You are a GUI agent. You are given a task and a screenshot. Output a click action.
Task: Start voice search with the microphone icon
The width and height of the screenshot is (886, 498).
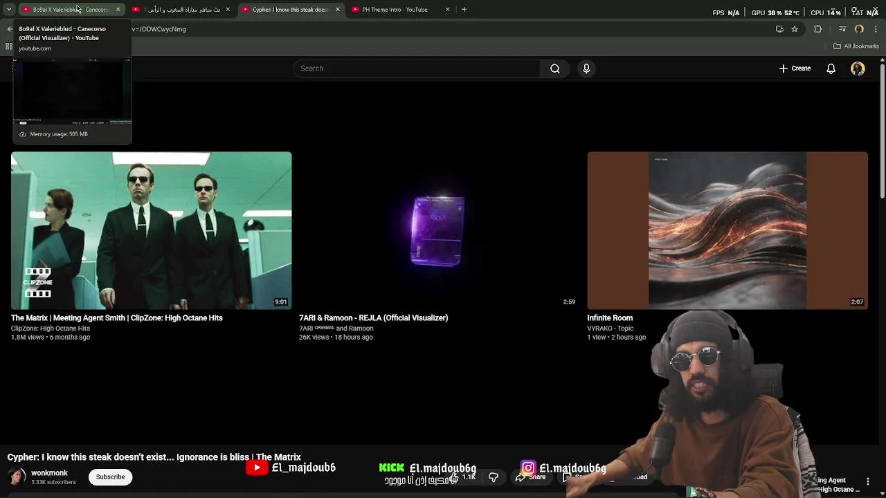586,68
